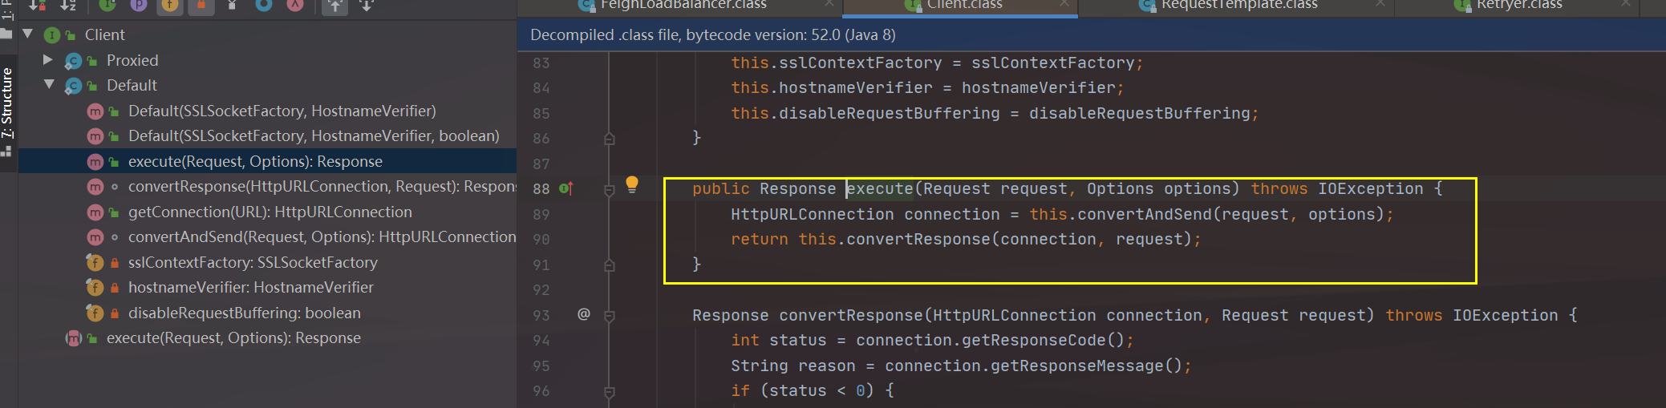Select Default(SSLSocketFactory, HostnameVerifier) constructor
The height and width of the screenshot is (408, 1666).
(x=267, y=111)
